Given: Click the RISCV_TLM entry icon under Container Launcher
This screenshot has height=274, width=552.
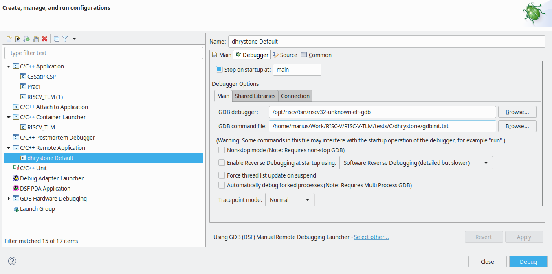Looking at the screenshot, I should [x=23, y=127].
